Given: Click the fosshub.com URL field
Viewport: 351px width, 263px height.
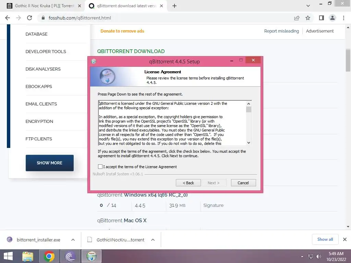Looking at the screenshot, I should click(80, 18).
